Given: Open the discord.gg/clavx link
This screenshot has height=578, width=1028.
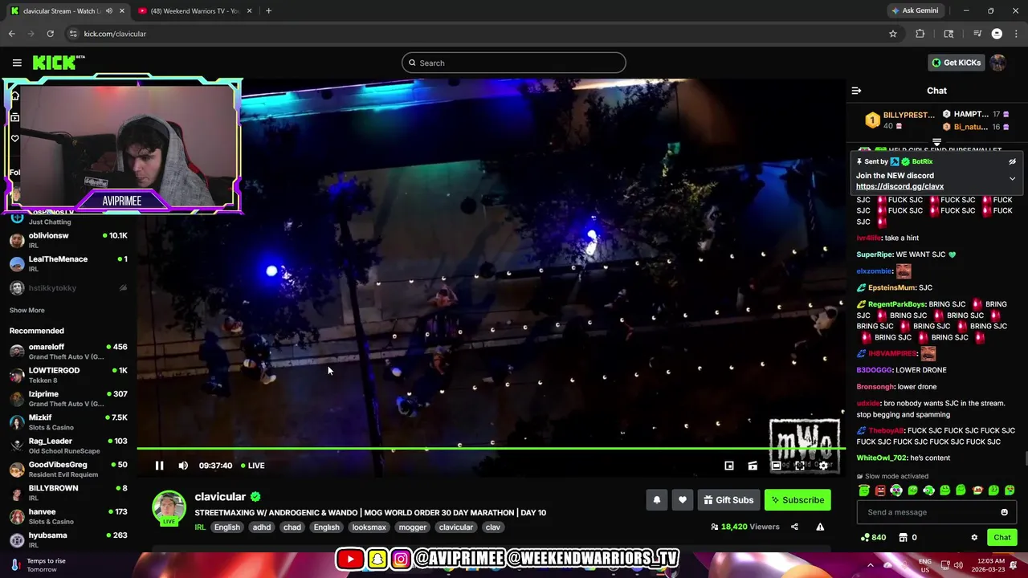Looking at the screenshot, I should click(x=899, y=186).
